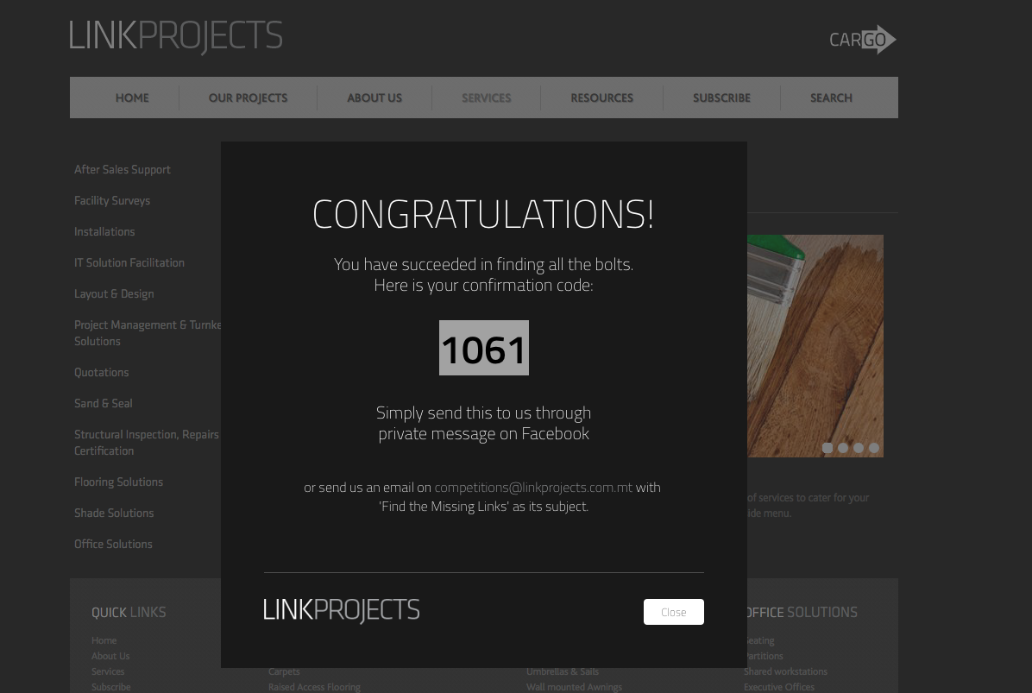Go to the Home menu item
1032x693 pixels.
coord(132,98)
